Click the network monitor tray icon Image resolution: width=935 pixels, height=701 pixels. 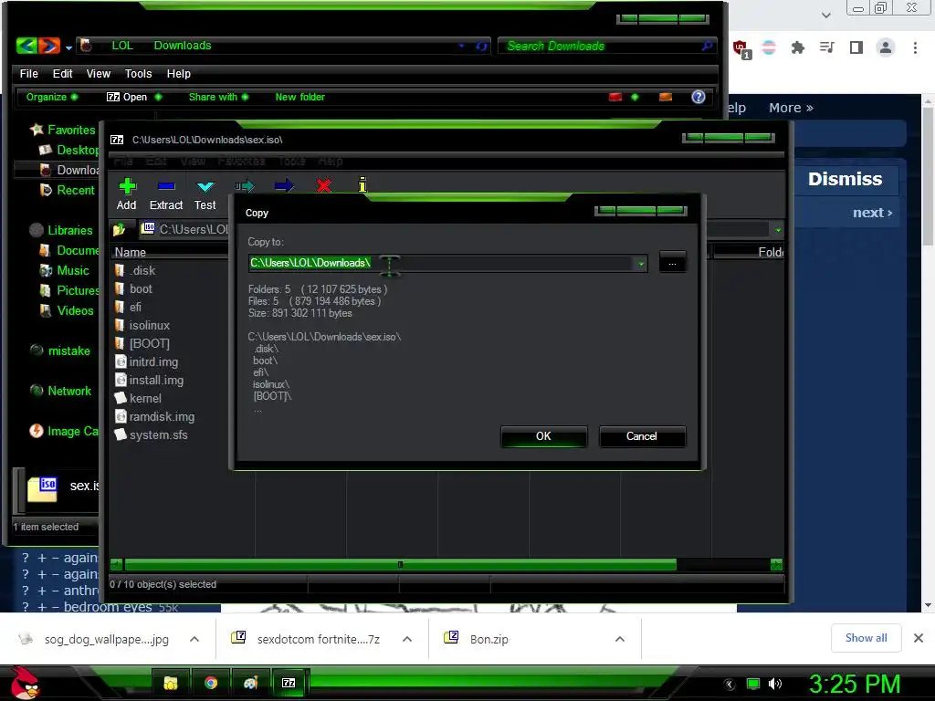point(753,684)
